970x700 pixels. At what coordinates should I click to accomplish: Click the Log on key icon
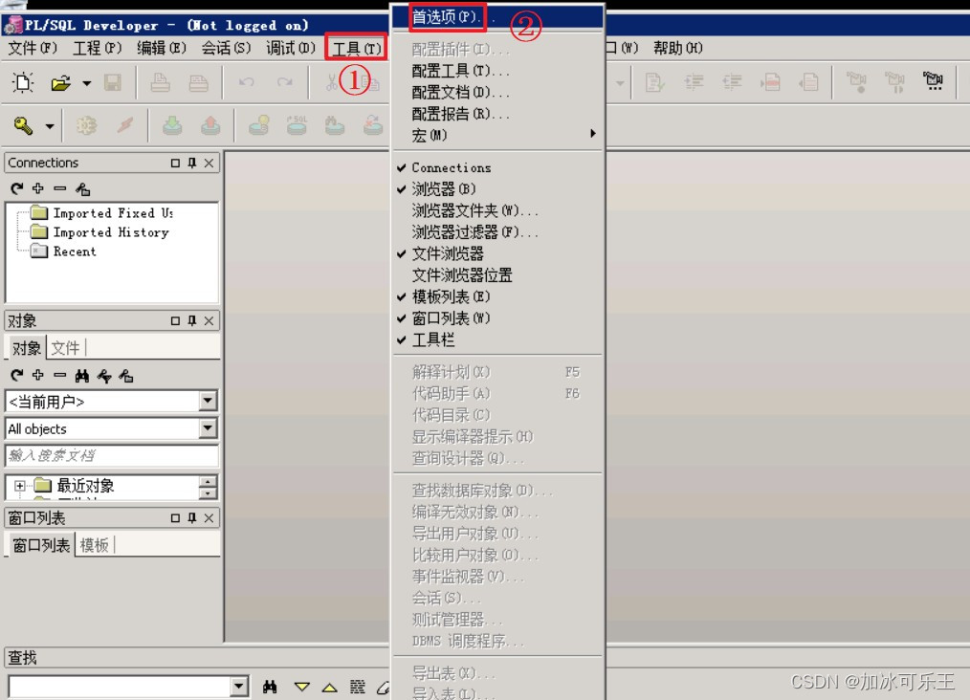click(24, 125)
